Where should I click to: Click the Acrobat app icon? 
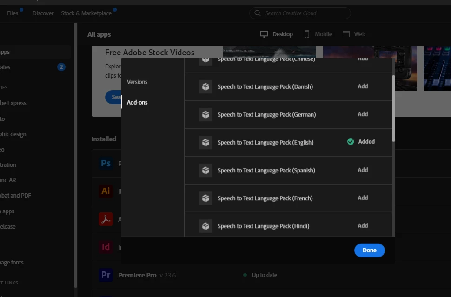pyautogui.click(x=106, y=219)
